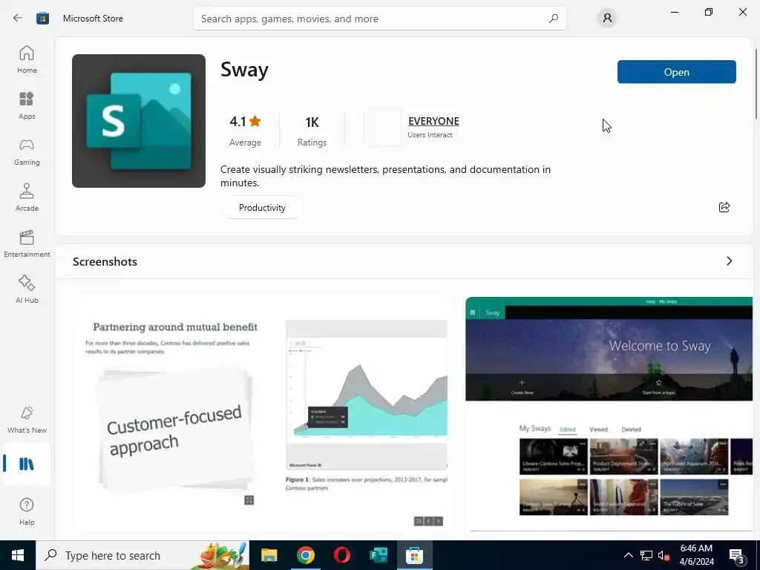Click the search magnifier icon
The height and width of the screenshot is (570, 760).
554,19
